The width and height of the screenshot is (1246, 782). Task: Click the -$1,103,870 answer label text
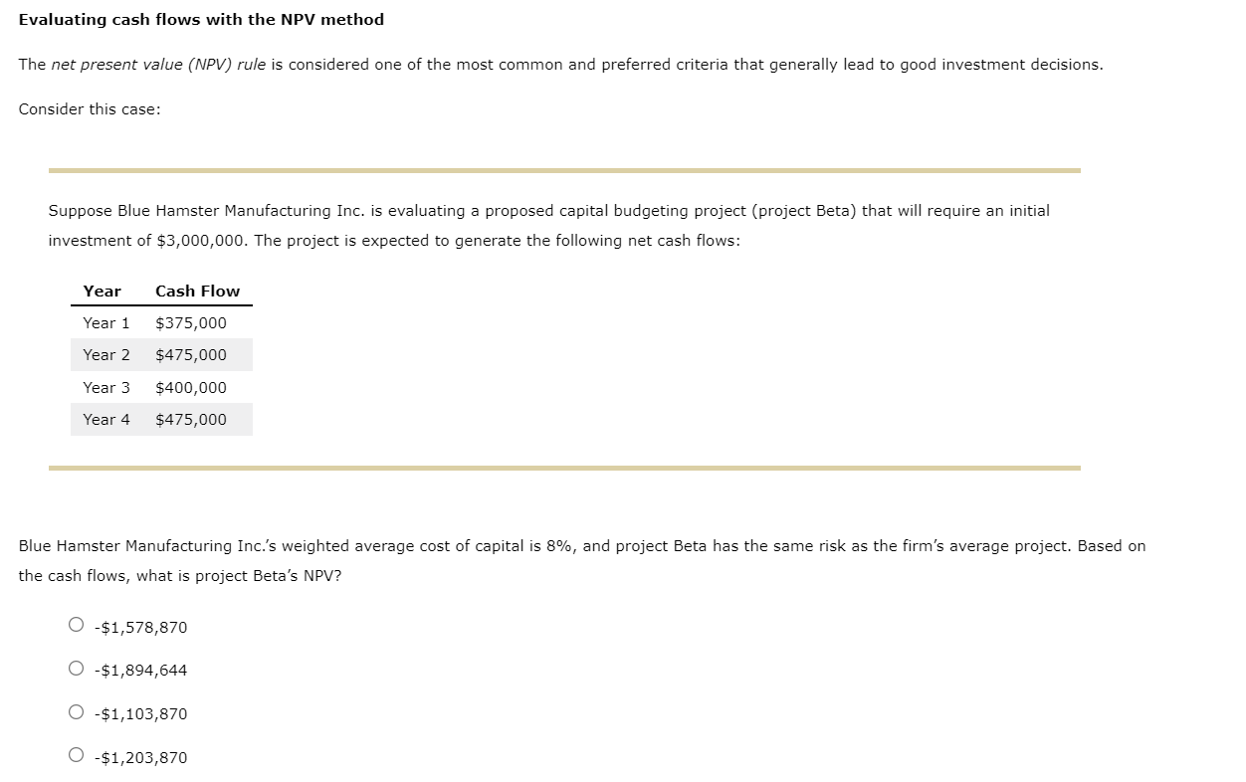coord(140,713)
